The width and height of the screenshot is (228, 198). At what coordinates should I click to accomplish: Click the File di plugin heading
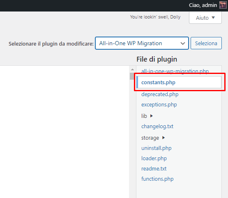point(157,59)
